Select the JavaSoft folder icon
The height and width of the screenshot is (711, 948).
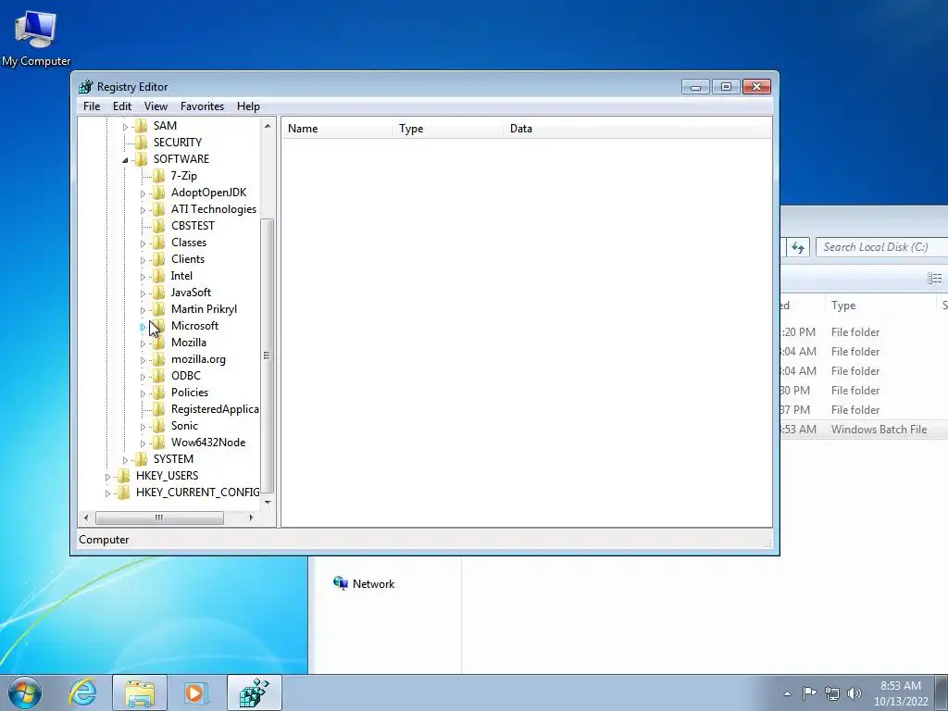(158, 293)
